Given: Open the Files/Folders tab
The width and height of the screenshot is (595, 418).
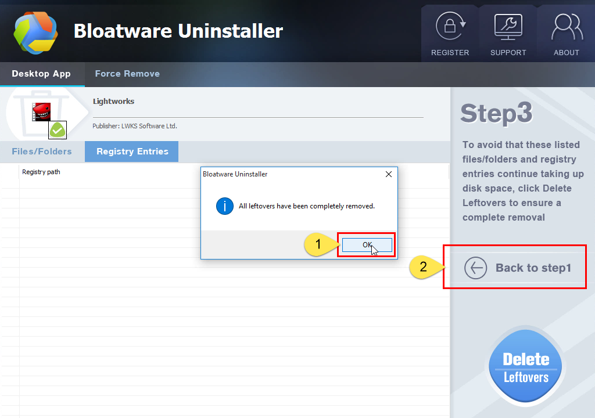Looking at the screenshot, I should pyautogui.click(x=42, y=152).
